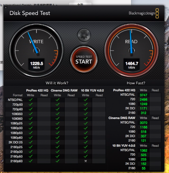Click the 10 Bit YUV write checkmark for 1080p25
The height and width of the screenshot is (173, 169).
coord(86,123)
